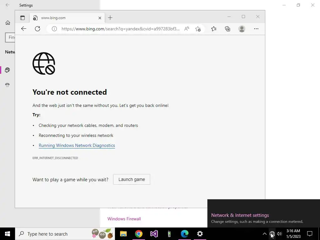Viewport: 320px width, 240px height.
Task: Refresh the bing page
Action: 37,29
